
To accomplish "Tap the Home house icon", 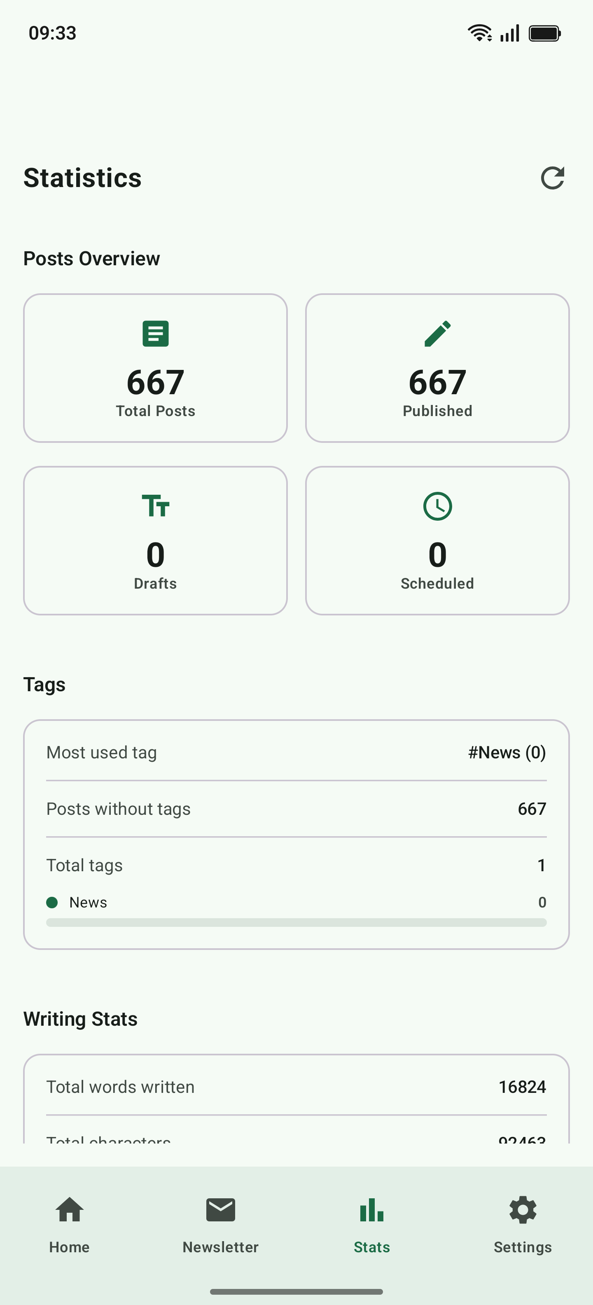I will (x=69, y=1210).
